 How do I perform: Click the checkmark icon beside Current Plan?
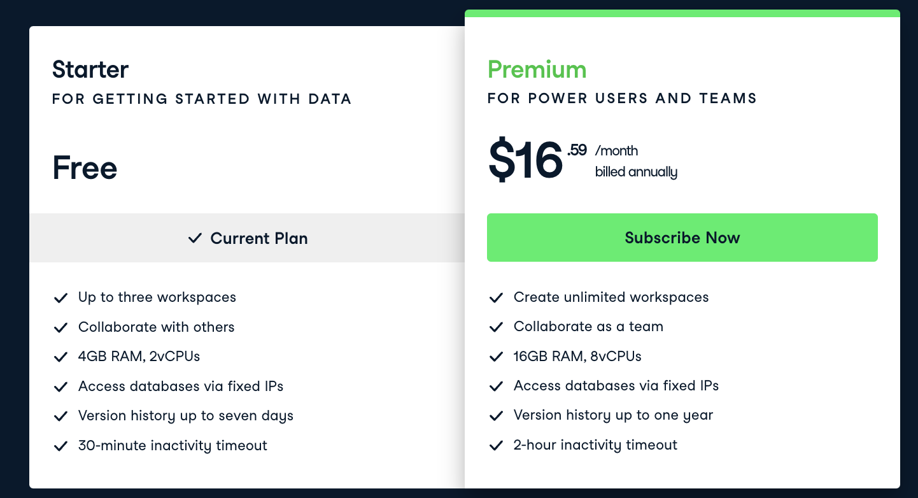click(195, 238)
